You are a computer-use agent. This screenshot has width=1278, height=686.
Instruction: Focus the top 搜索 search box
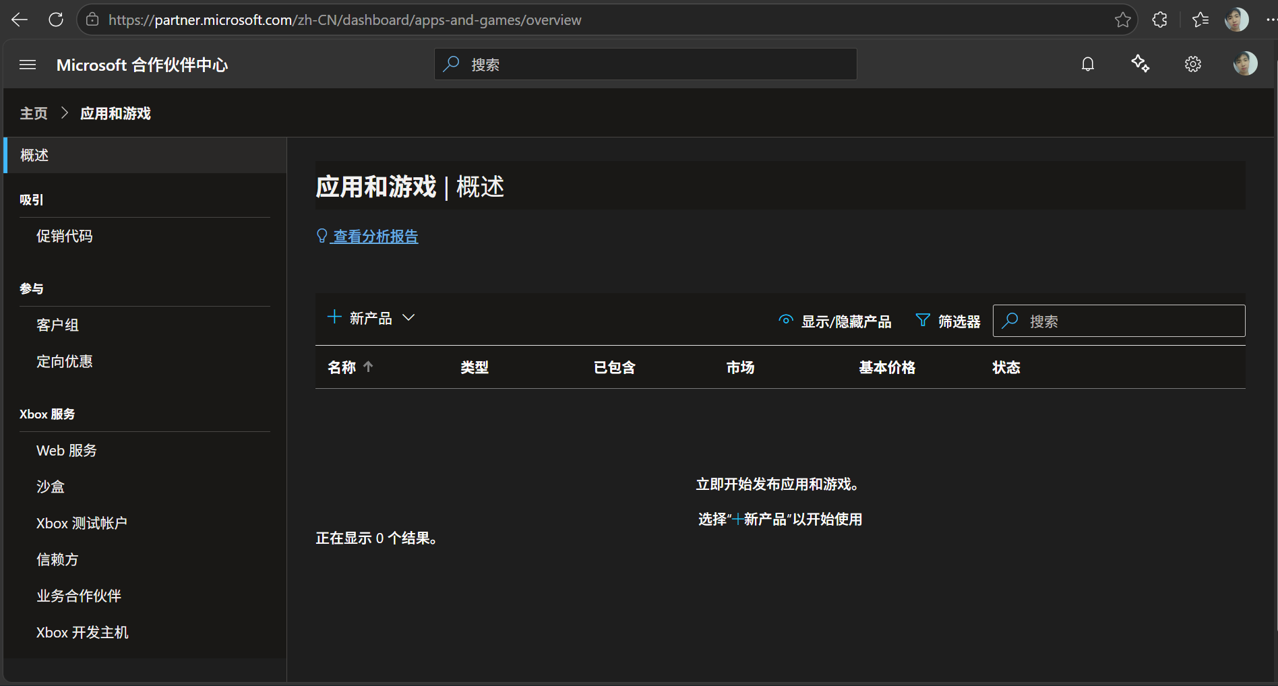[x=646, y=64]
